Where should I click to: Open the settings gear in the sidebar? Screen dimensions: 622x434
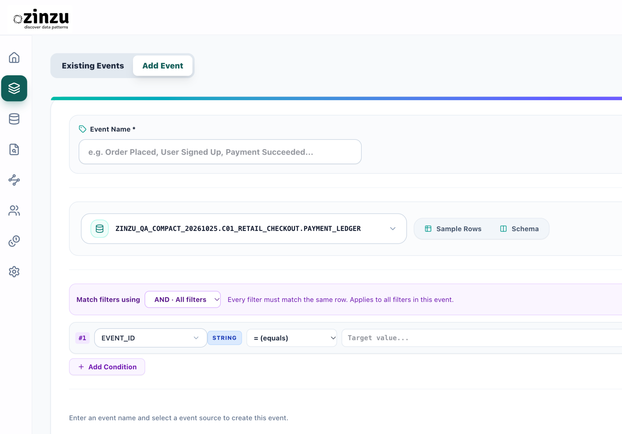(x=14, y=272)
